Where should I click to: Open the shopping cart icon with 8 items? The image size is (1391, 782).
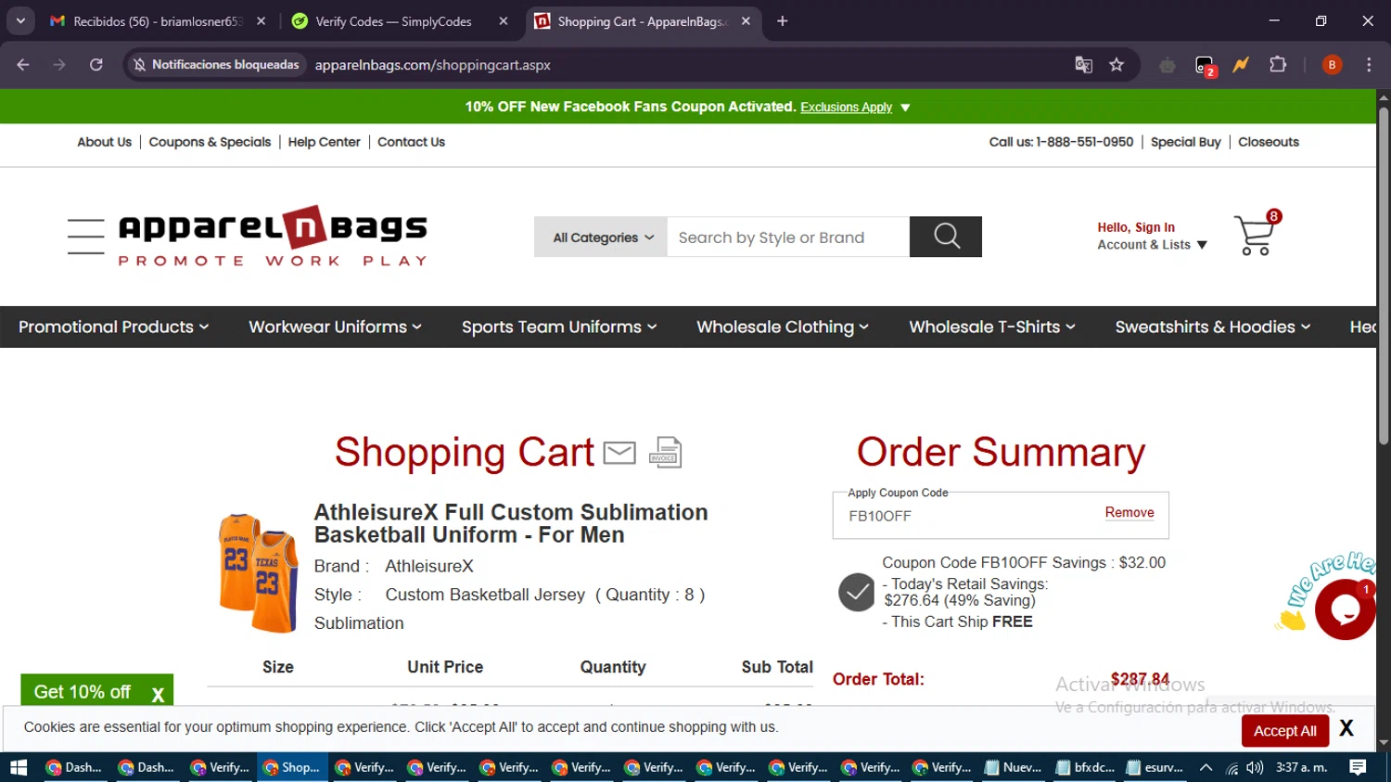coord(1257,233)
